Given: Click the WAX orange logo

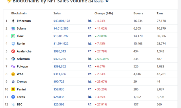Looking at the screenshot, I should point(13,74).
